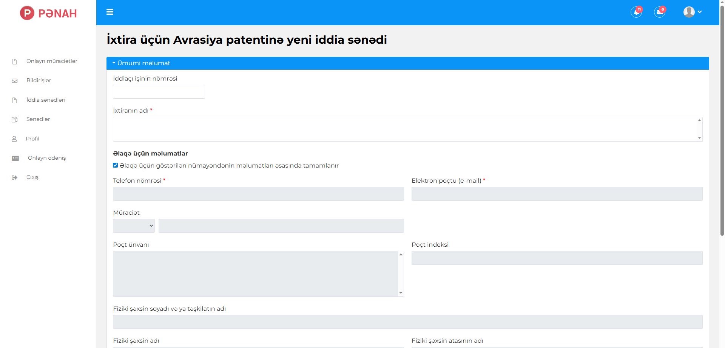Click the Çıxış logout icon
725x348 pixels.
(15, 177)
